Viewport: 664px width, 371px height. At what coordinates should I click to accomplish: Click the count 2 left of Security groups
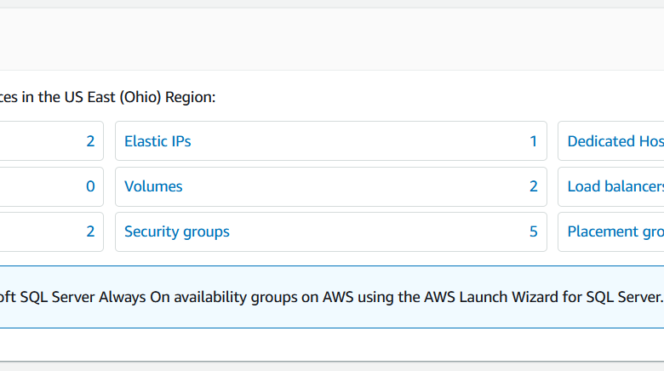(x=90, y=231)
